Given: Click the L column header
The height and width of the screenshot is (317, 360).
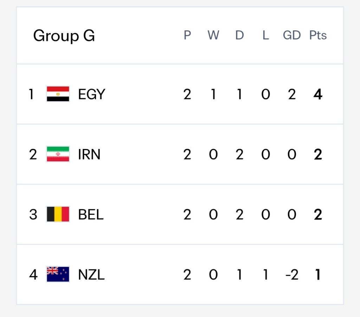Looking at the screenshot, I should click(266, 35).
